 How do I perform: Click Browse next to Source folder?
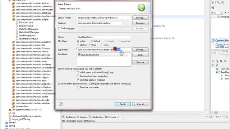point(141,18)
